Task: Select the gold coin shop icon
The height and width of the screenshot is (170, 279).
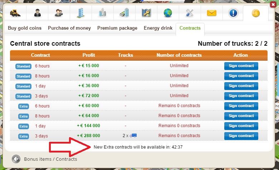Action: [x=255, y=14]
